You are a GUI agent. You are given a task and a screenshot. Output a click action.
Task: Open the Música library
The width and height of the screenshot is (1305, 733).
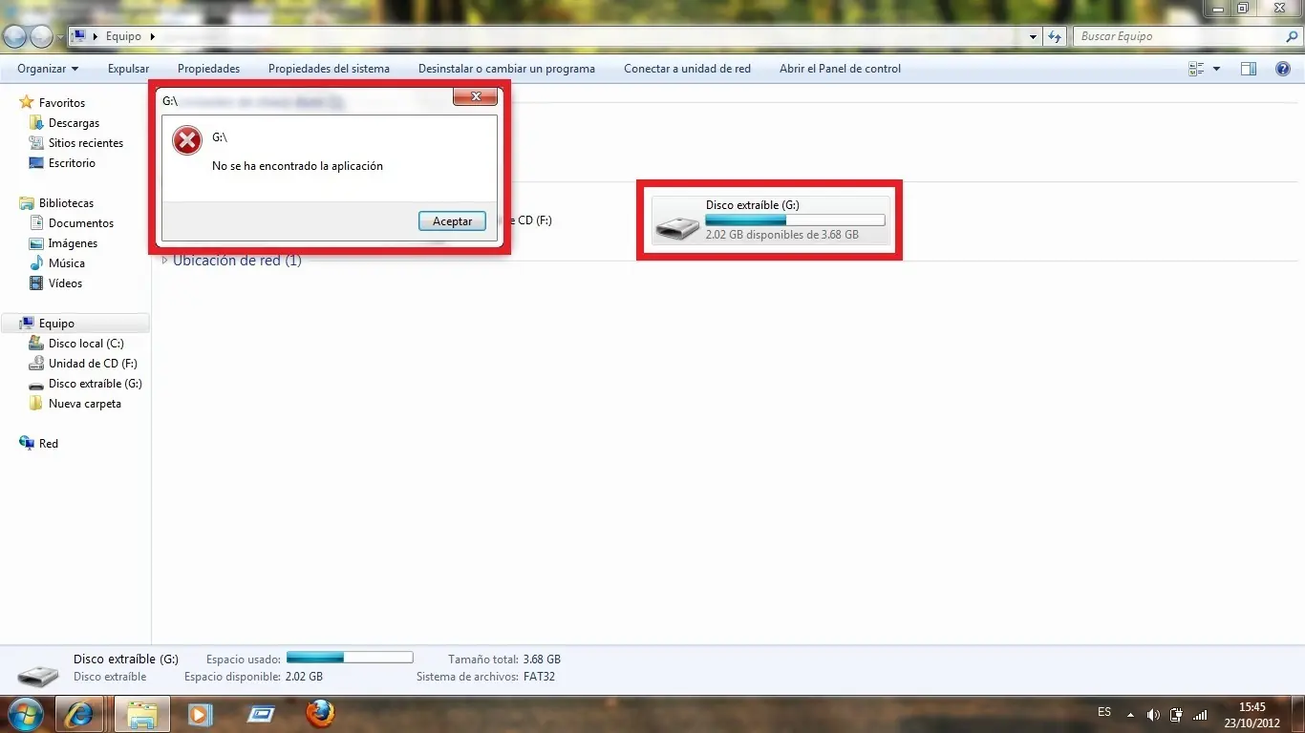pos(67,263)
